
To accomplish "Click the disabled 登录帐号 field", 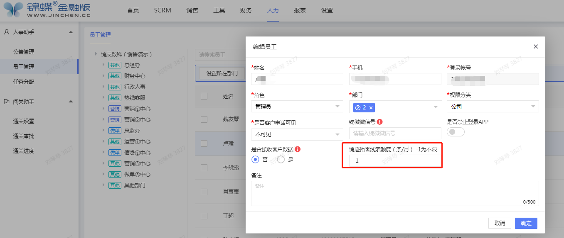I will pyautogui.click(x=493, y=79).
